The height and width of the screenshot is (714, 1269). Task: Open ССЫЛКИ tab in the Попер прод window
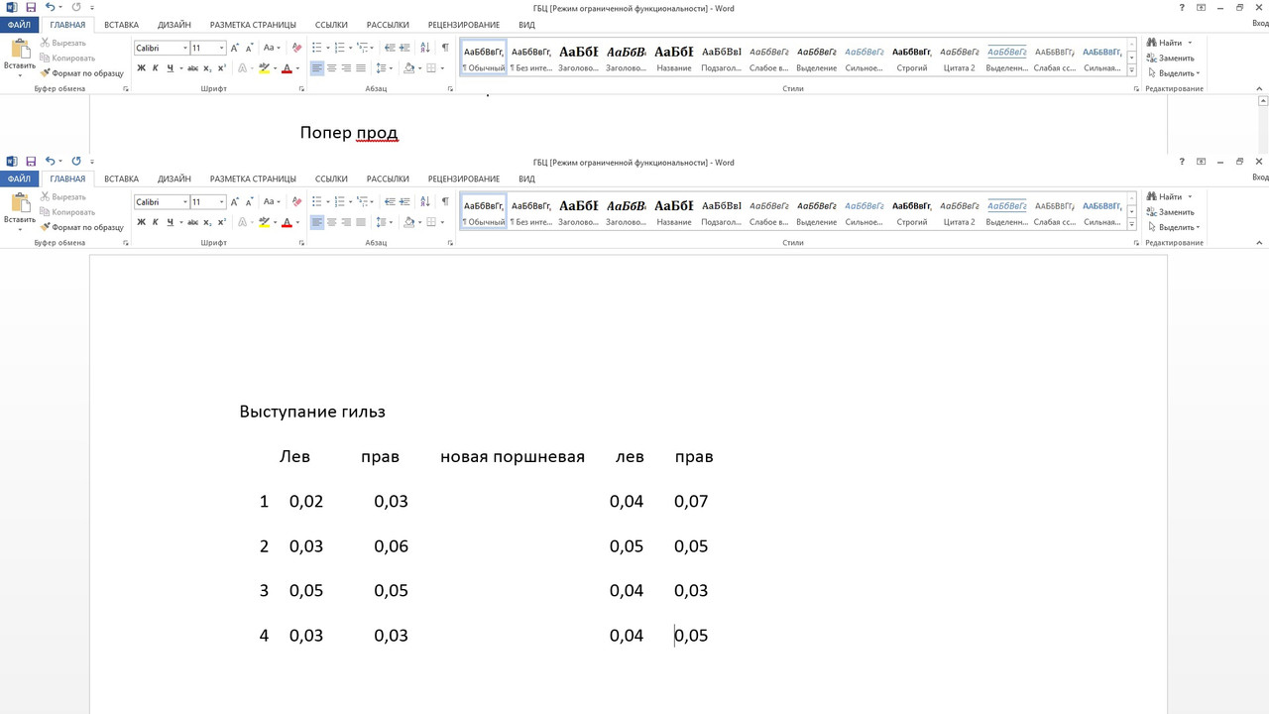[331, 25]
